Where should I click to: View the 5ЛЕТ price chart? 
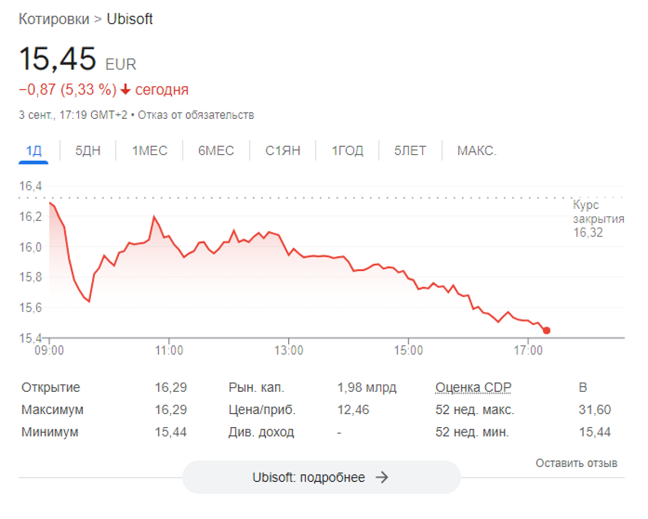tap(410, 151)
